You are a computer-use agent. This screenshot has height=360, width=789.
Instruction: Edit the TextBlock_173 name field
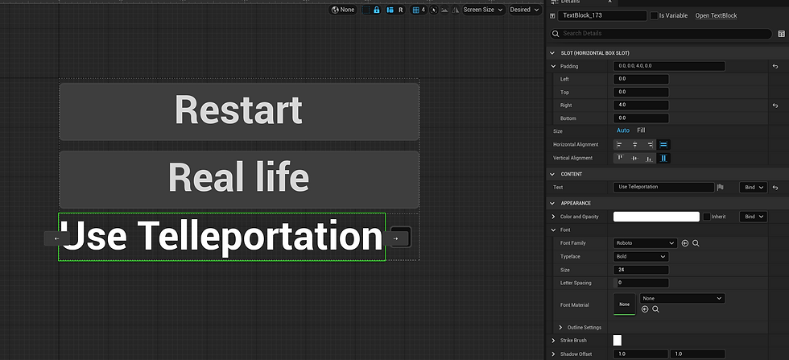(x=602, y=15)
